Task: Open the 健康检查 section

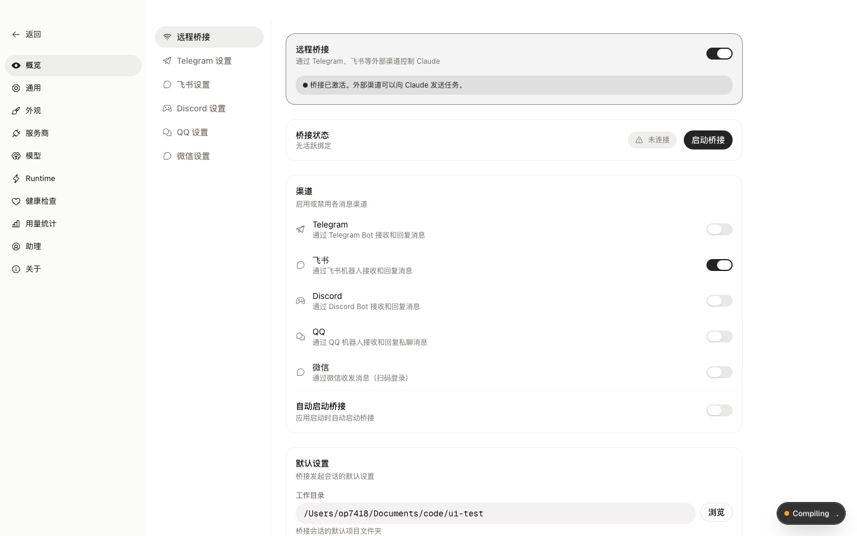Action: (73, 201)
